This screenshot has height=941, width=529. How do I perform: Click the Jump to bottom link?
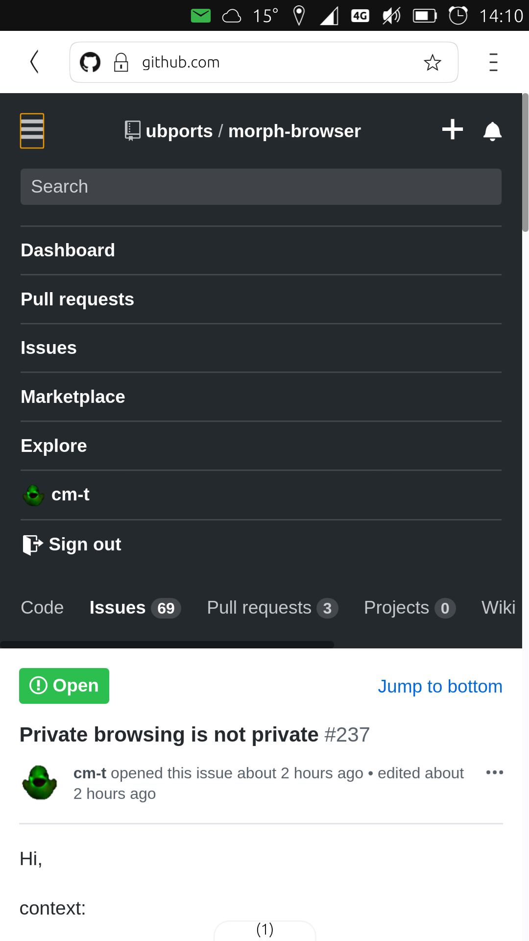439,686
